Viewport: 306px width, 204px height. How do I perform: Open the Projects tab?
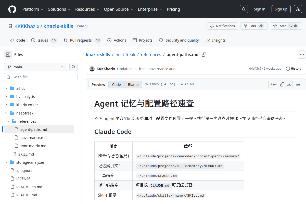click(143, 40)
